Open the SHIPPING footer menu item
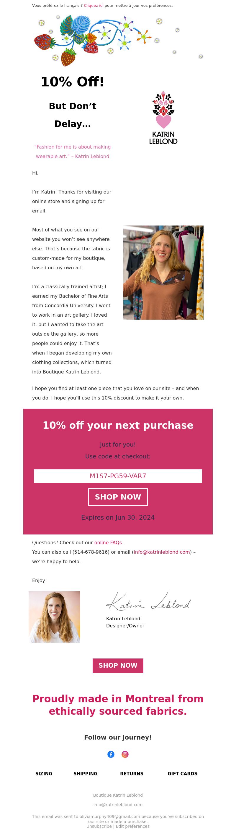 pyautogui.click(x=85, y=774)
